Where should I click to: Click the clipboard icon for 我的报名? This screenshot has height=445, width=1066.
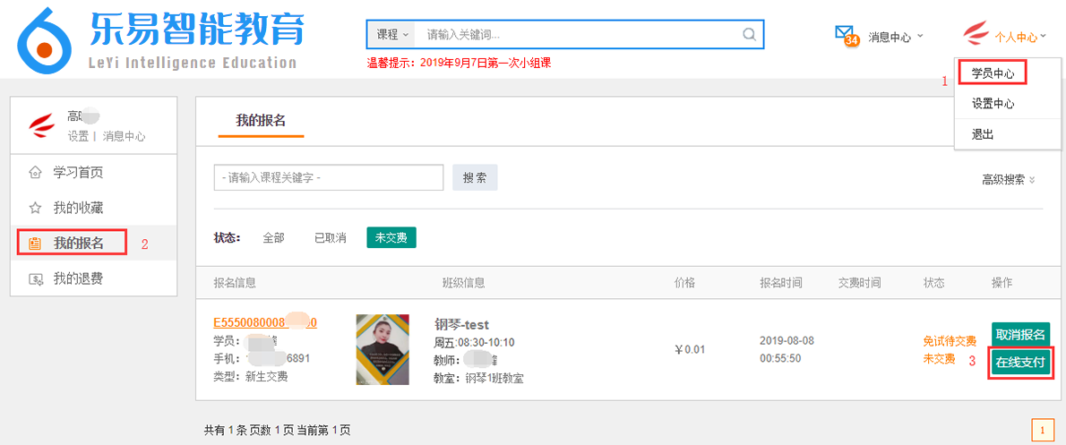pos(35,244)
